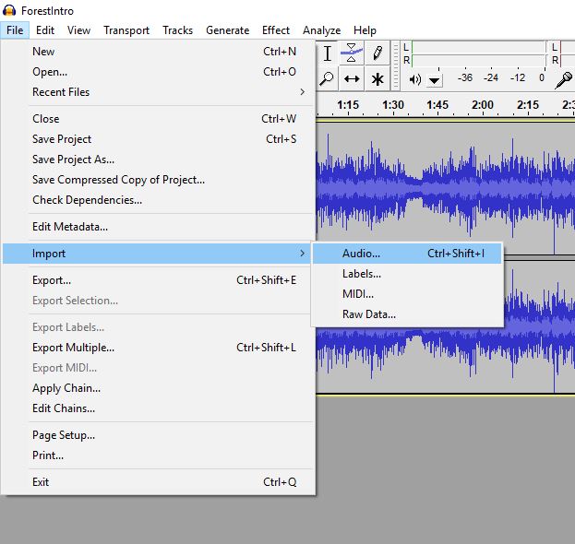The image size is (575, 544).
Task: Open the Effect menu
Action: (x=275, y=30)
